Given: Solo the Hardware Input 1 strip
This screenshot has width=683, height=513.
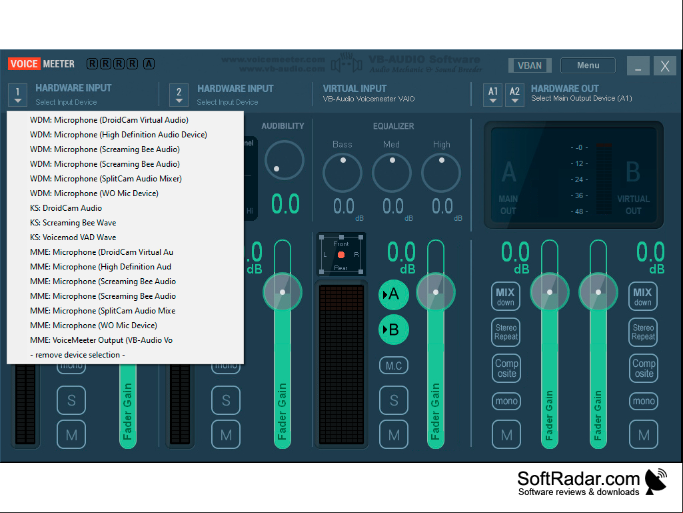Looking at the screenshot, I should click(71, 400).
